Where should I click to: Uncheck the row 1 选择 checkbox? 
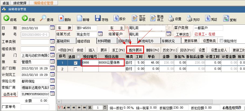[76, 63]
